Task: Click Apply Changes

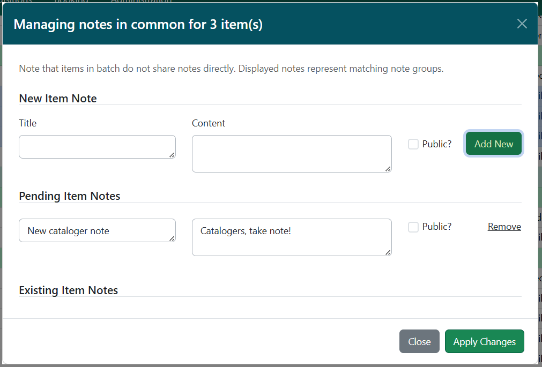Action: pos(484,341)
